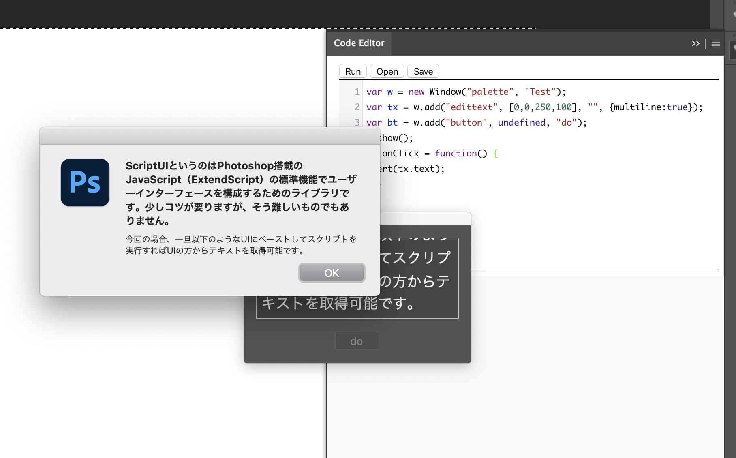Save the script in Code Editor

pos(423,71)
